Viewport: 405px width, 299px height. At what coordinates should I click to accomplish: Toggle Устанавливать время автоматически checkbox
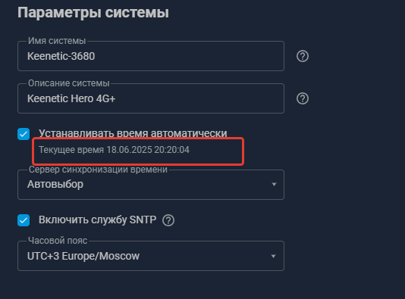pyautogui.click(x=24, y=134)
